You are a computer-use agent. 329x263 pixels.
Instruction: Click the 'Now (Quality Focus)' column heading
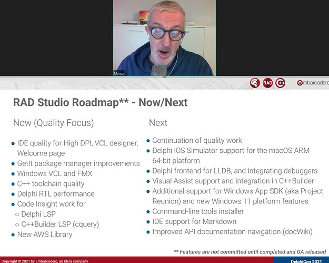pos(53,123)
